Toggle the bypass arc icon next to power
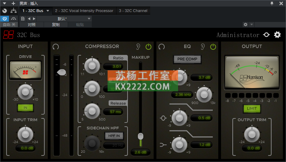286x162 pixels. tap(13, 19)
